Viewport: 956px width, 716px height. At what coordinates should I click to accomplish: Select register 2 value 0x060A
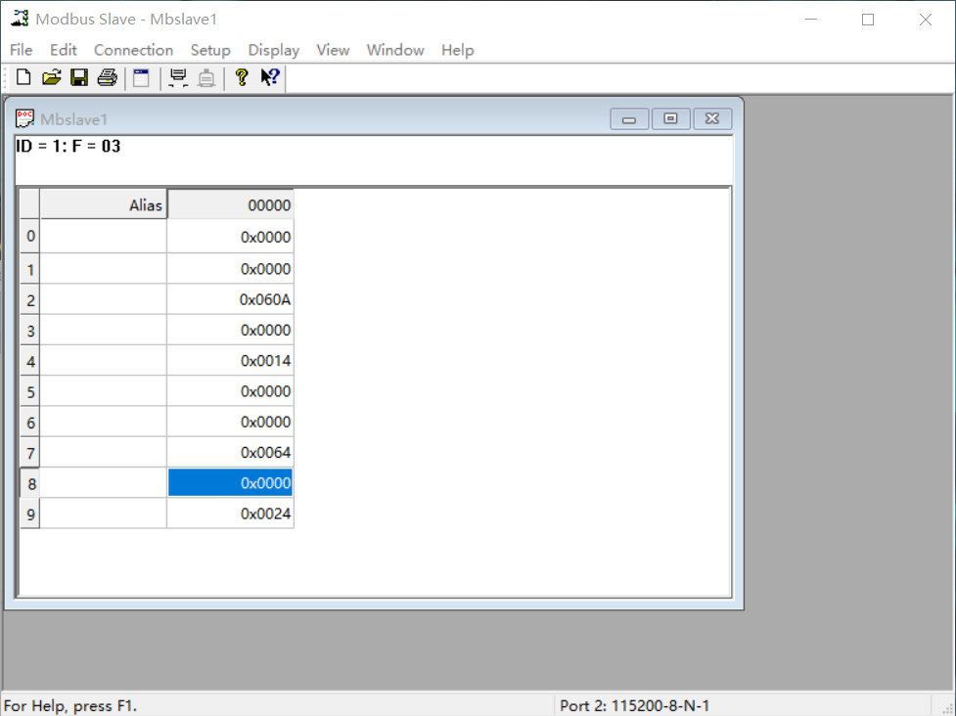[x=230, y=299]
